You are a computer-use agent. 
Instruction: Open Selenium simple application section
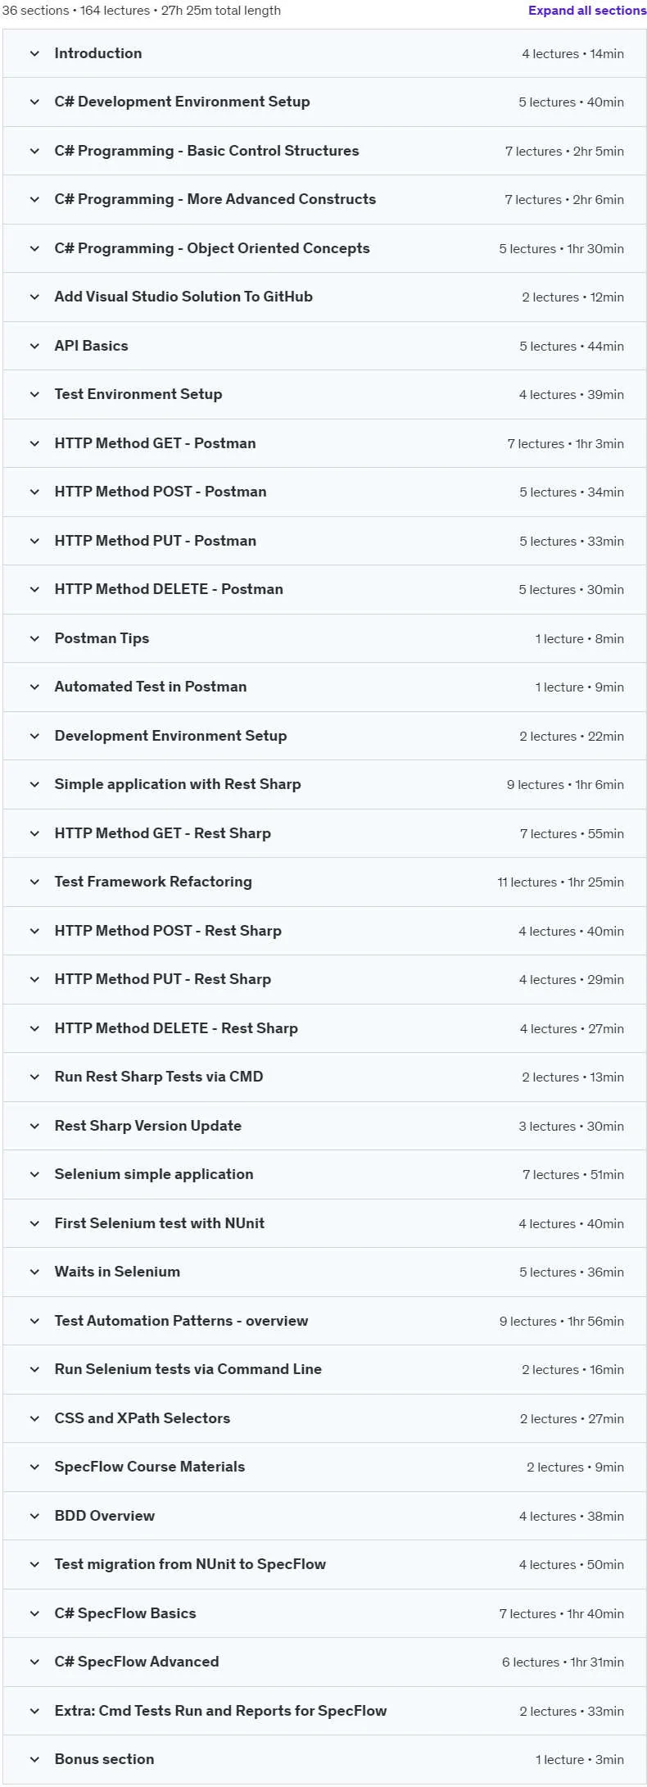[324, 1175]
